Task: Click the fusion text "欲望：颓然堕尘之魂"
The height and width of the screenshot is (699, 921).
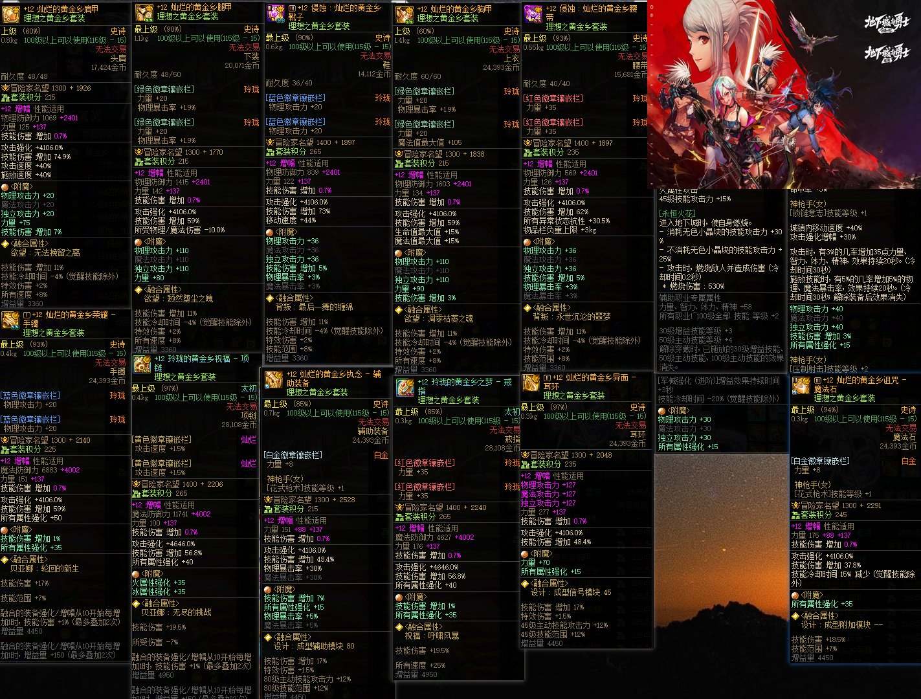Action: (x=178, y=298)
